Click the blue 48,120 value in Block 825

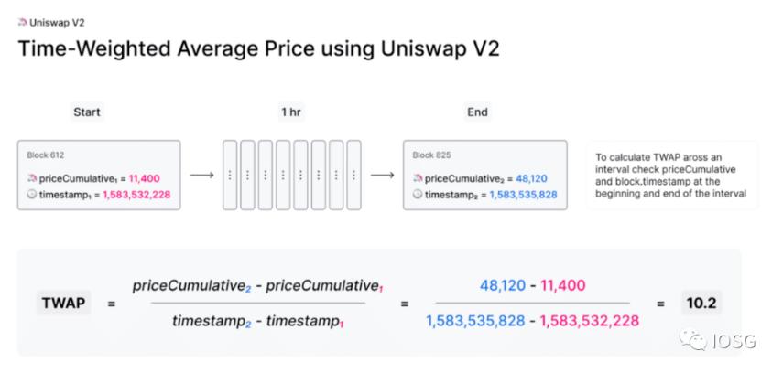coord(531,179)
